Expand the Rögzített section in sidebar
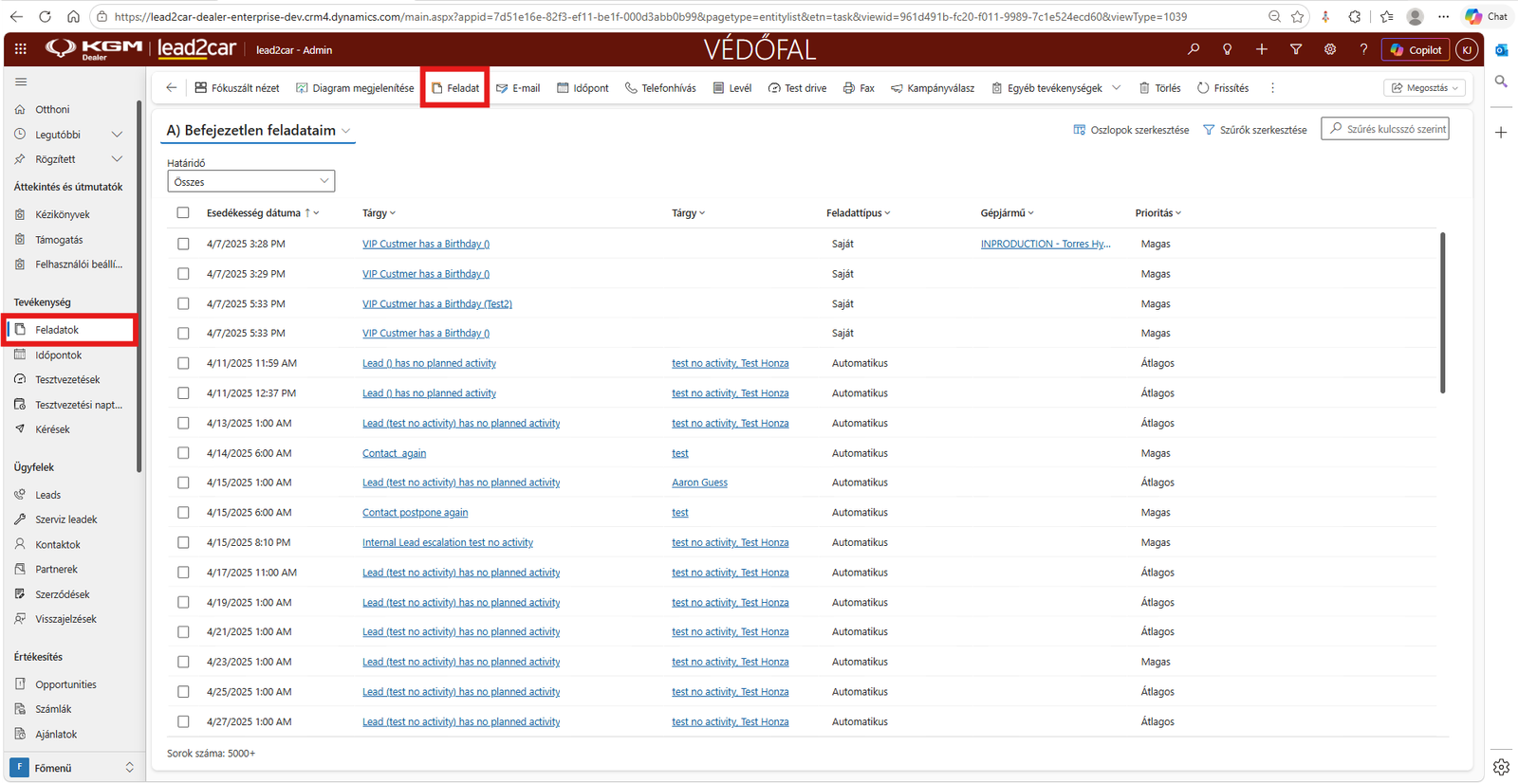Screen dimensions: 1518x783 coord(117,159)
